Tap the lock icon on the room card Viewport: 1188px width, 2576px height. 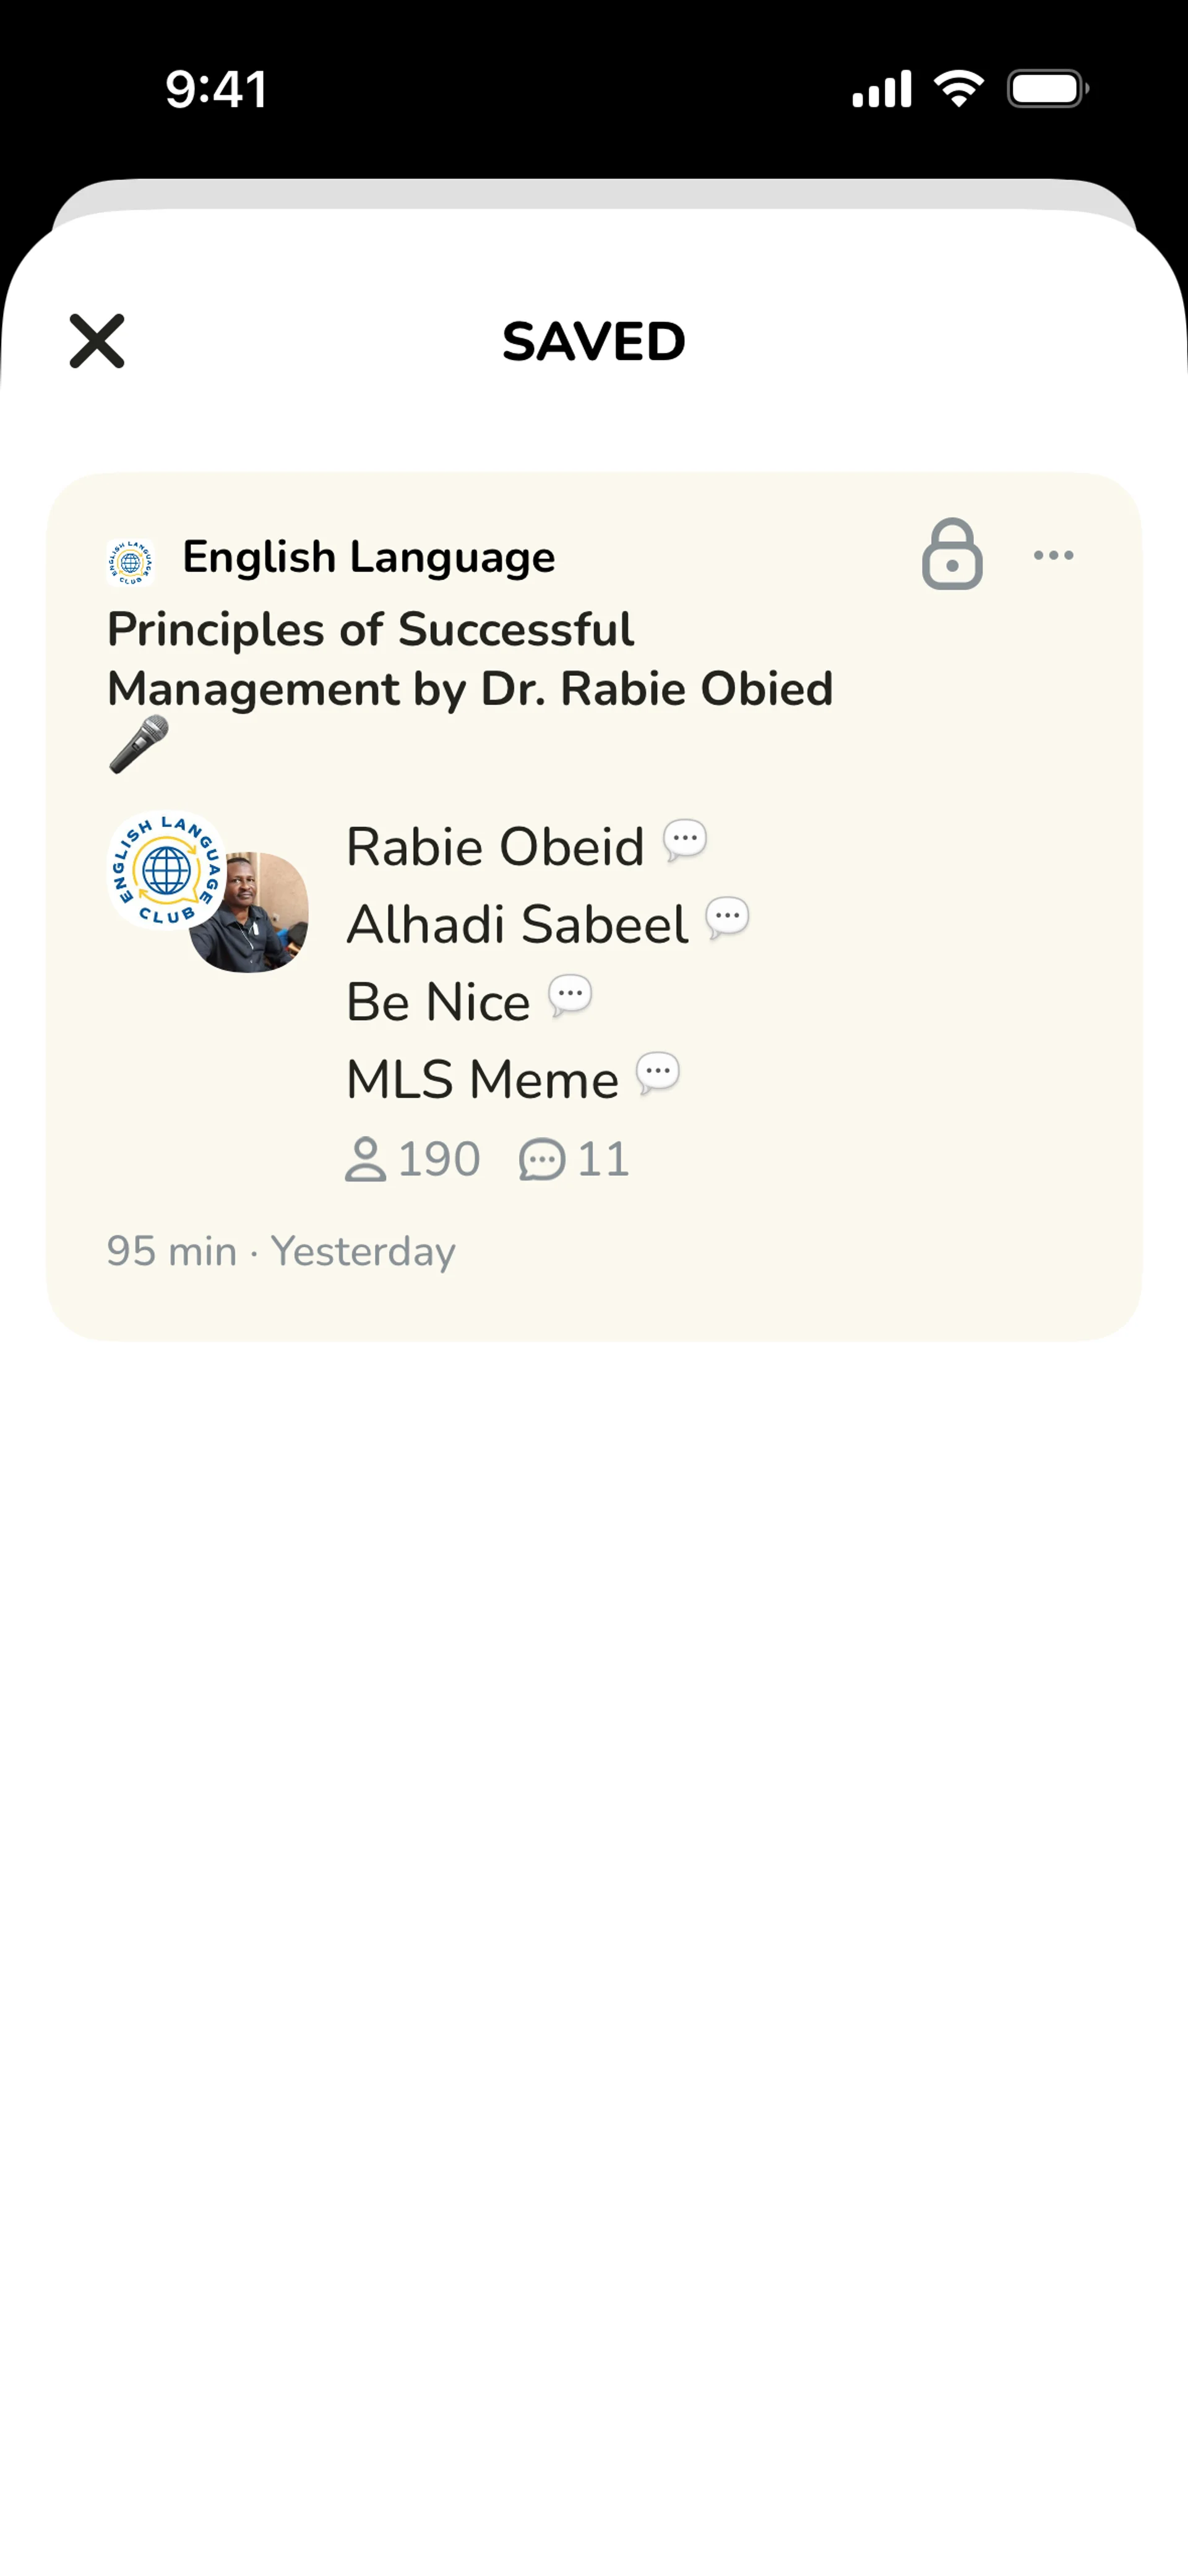tap(952, 555)
